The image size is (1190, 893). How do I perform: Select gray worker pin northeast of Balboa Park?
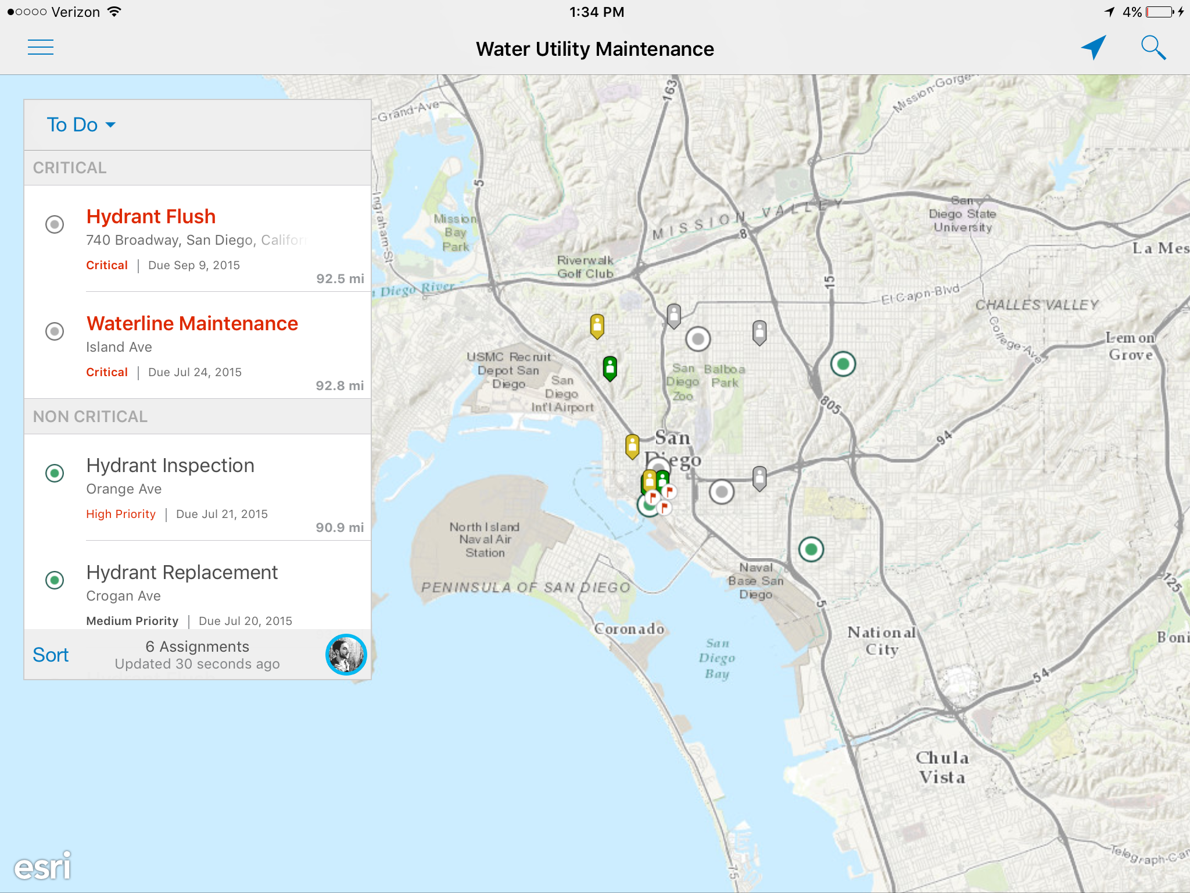pyautogui.click(x=759, y=333)
